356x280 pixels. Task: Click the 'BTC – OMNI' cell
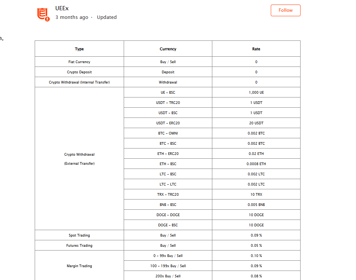point(168,133)
